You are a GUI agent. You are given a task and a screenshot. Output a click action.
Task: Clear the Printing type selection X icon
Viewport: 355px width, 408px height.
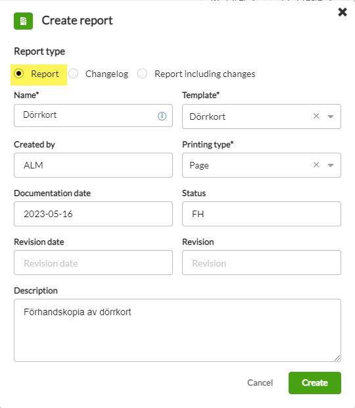[x=316, y=165]
